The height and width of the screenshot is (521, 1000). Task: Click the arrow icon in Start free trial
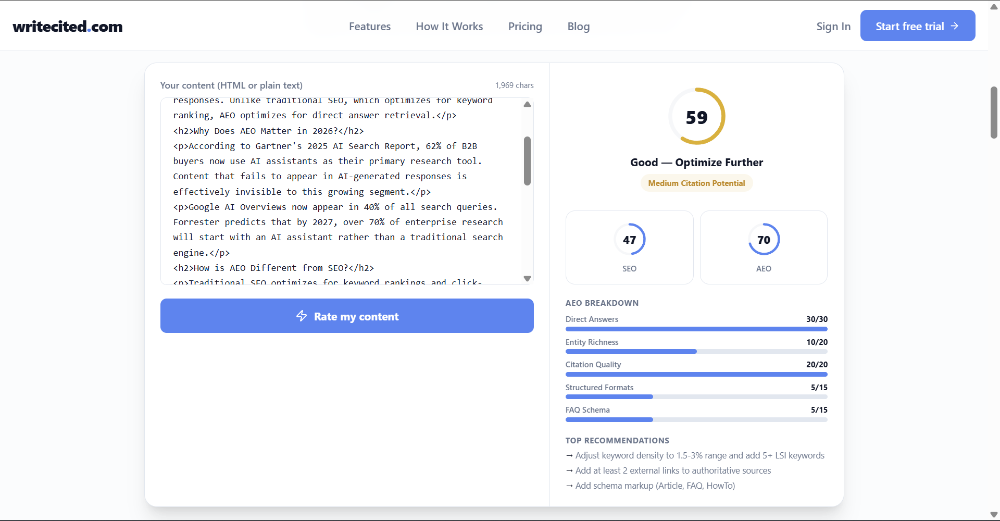[x=955, y=26]
